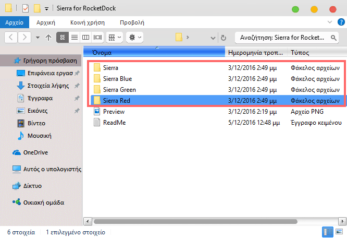Expand the address bar path chevron
The height and width of the screenshot is (238, 347).
coord(188,37)
